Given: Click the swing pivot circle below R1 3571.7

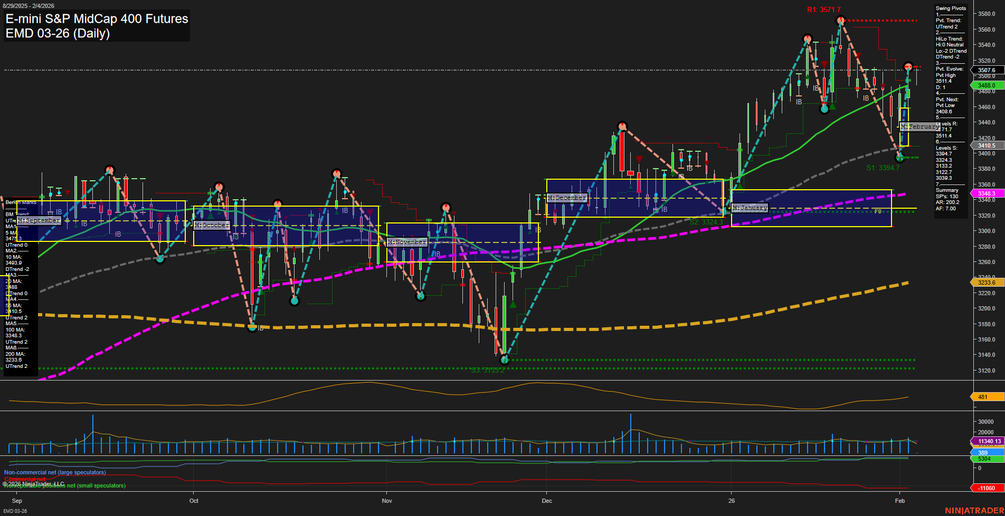Looking at the screenshot, I should click(x=840, y=20).
